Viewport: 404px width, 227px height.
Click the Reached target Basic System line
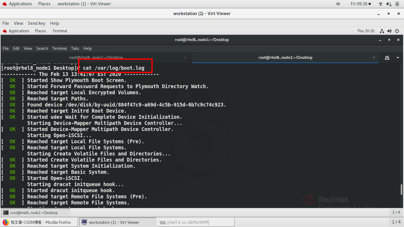tap(68, 172)
